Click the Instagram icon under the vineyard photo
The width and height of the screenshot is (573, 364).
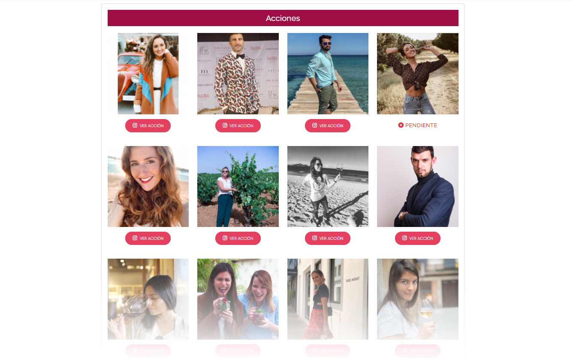pos(225,238)
